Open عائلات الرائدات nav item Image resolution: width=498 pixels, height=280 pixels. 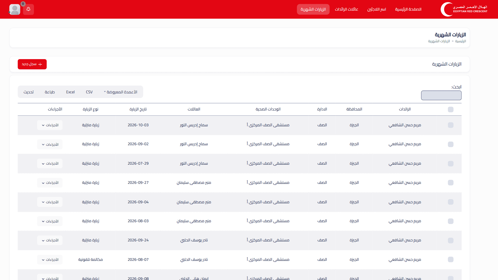347,9
